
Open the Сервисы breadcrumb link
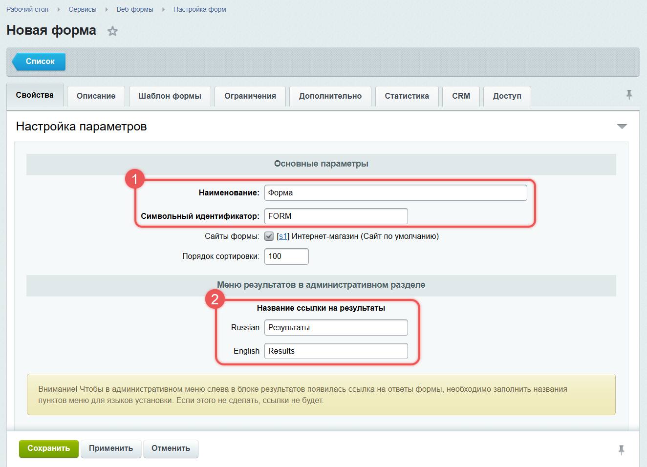pyautogui.click(x=83, y=9)
